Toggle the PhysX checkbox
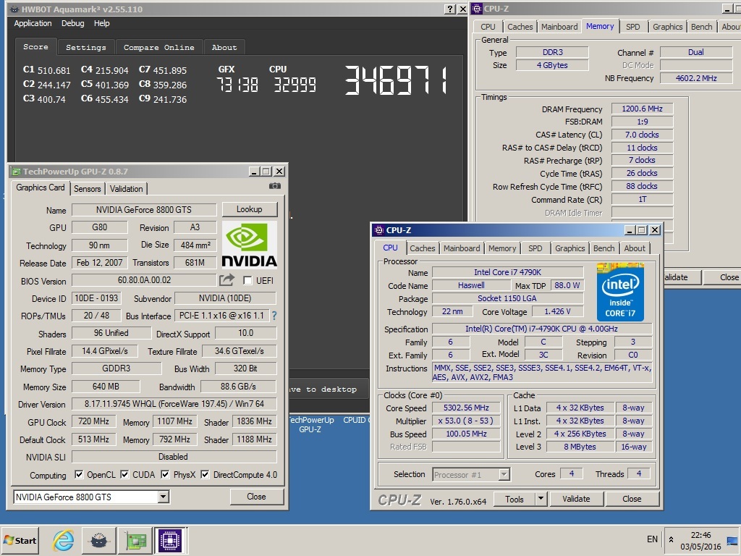Screen dimensions: 741x556 click(x=165, y=474)
